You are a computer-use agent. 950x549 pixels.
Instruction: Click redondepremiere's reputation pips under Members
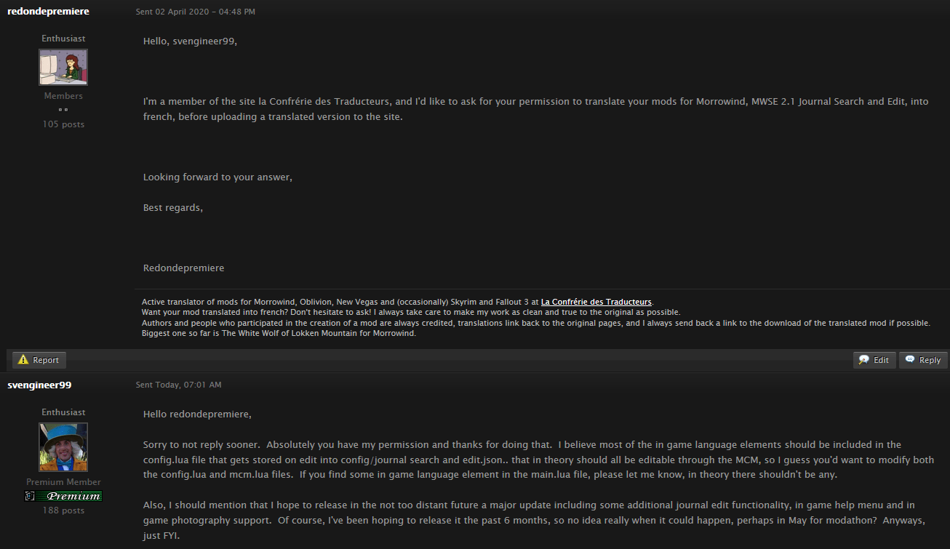(63, 110)
